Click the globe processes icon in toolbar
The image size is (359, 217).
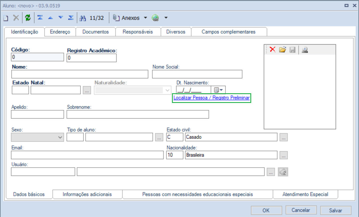tap(155, 18)
